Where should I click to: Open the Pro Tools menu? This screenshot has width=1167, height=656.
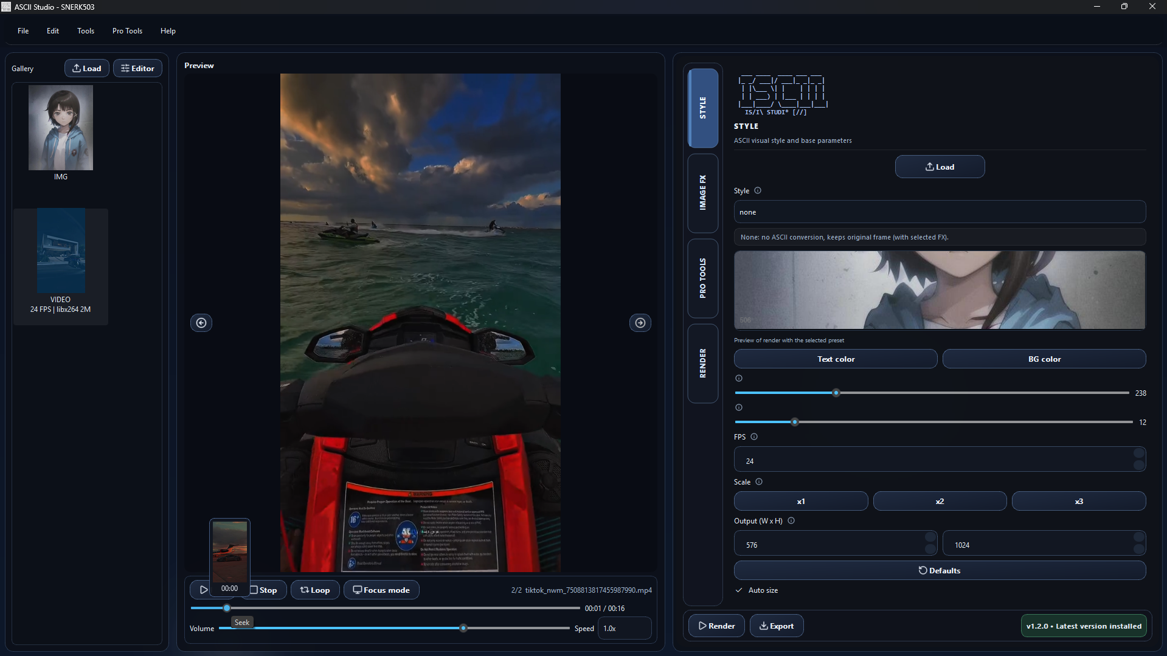tap(127, 30)
